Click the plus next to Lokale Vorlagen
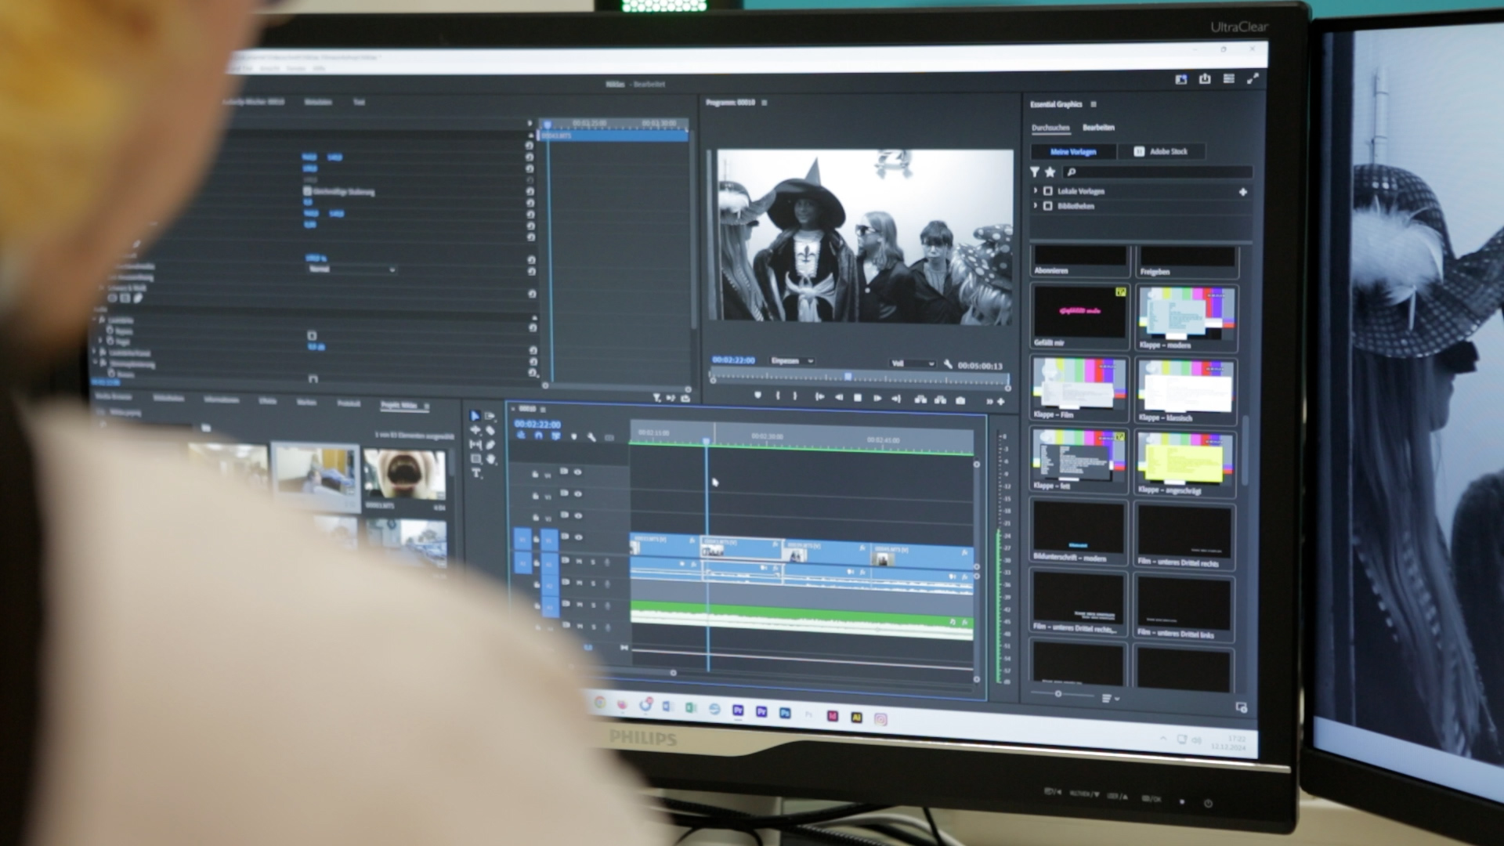1504x846 pixels. (1242, 192)
